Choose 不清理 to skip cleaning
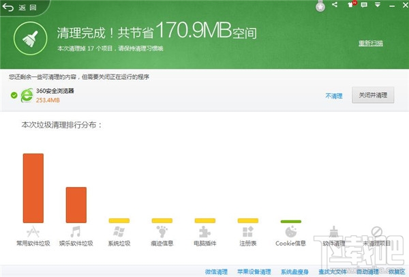The height and width of the screenshot is (277, 409). click(x=334, y=96)
